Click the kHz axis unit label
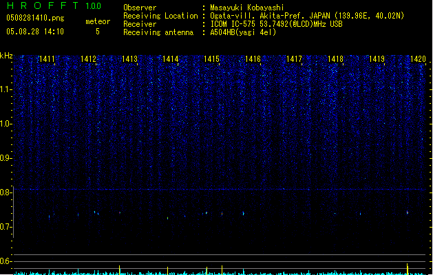 pyautogui.click(x=6, y=56)
